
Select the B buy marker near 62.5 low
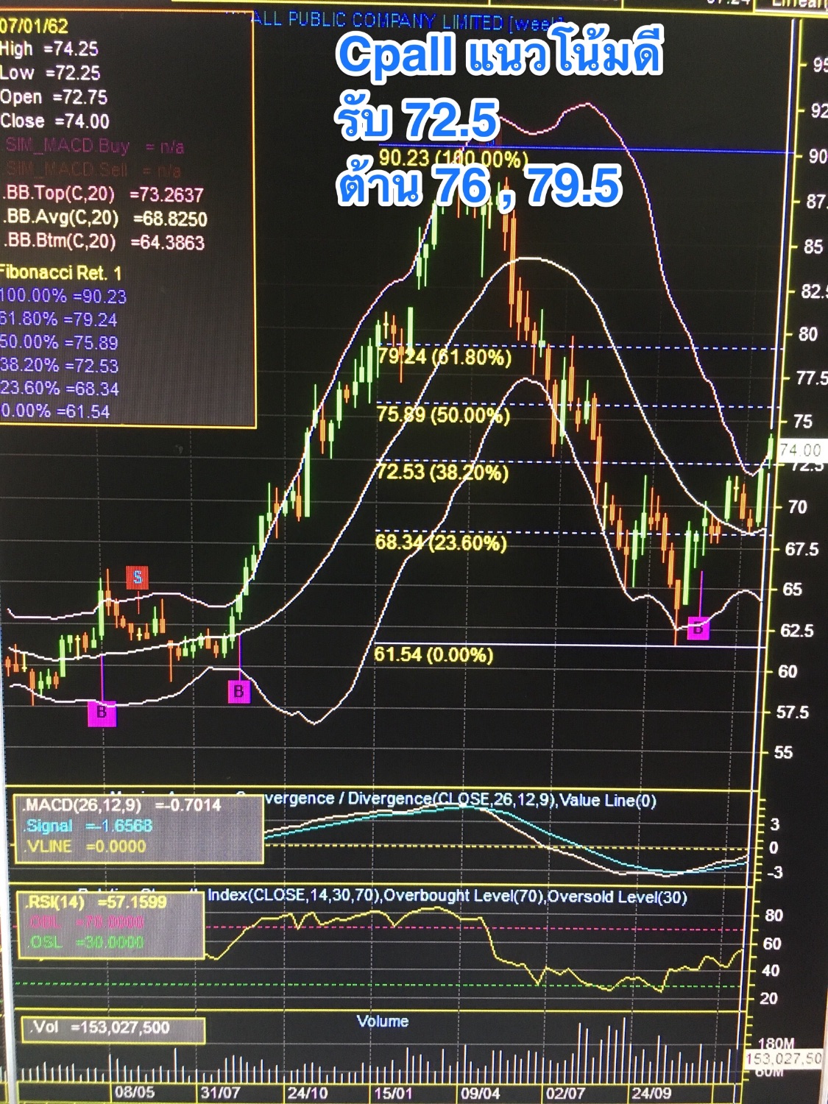698,629
